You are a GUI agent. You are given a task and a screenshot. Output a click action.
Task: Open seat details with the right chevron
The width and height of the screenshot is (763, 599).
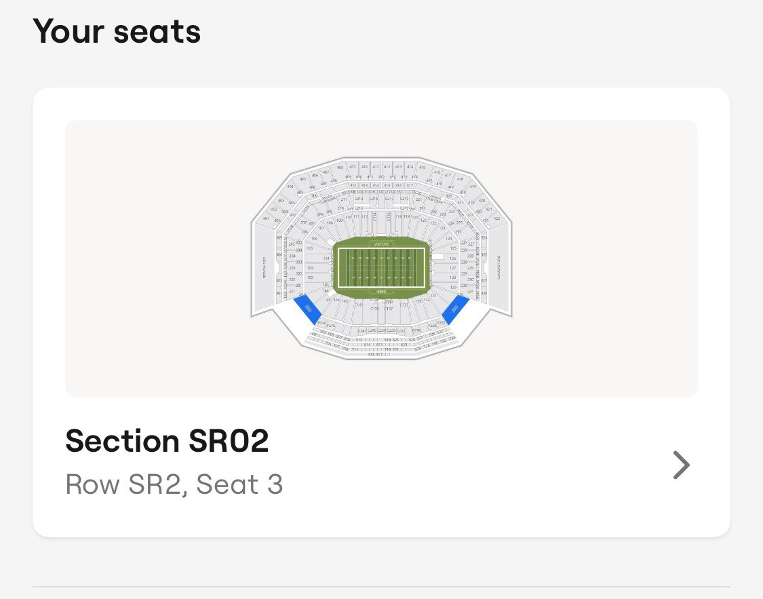click(680, 465)
